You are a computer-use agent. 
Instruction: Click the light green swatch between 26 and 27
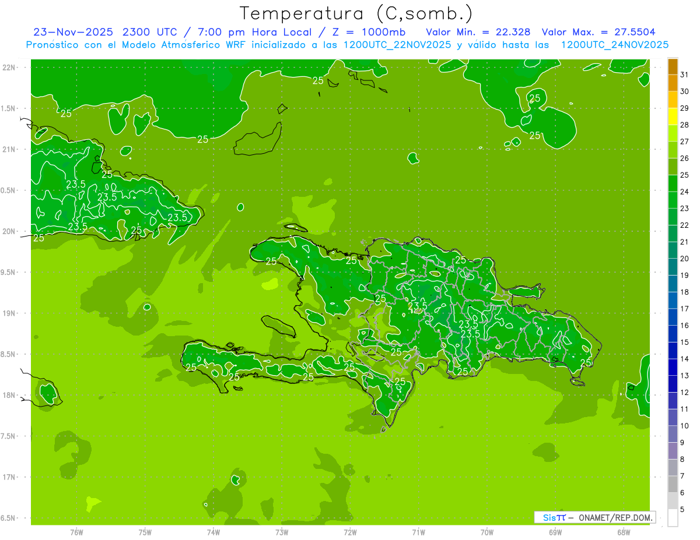[673, 150]
